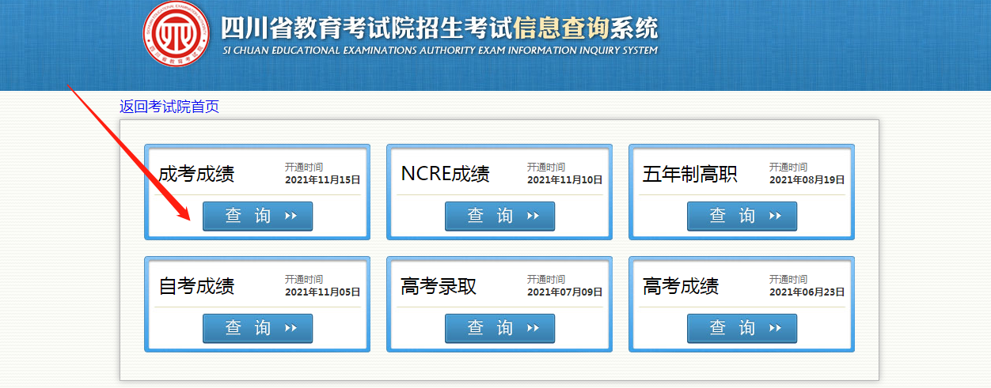Click the double-arrow icon in 高考成绩 query button

[x=775, y=329]
